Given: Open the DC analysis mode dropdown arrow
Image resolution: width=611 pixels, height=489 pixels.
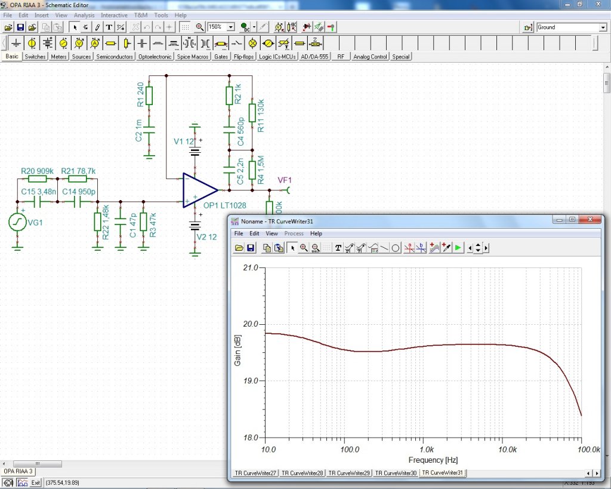Looking at the screenshot, I should point(254,27).
